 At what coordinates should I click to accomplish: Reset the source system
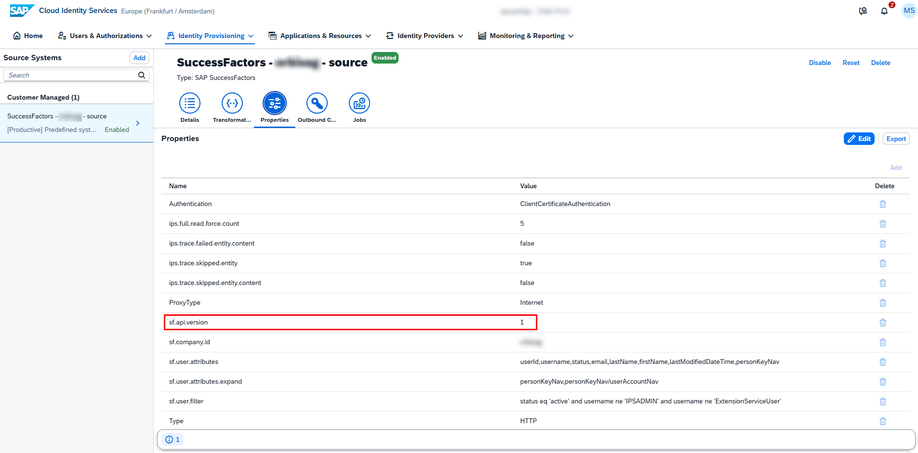(851, 63)
